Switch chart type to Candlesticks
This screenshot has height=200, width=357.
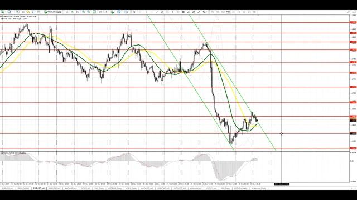tap(72, 12)
